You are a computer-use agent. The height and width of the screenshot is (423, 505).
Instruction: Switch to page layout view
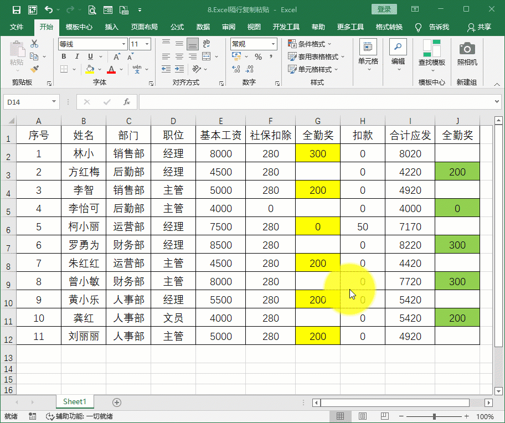click(x=363, y=416)
